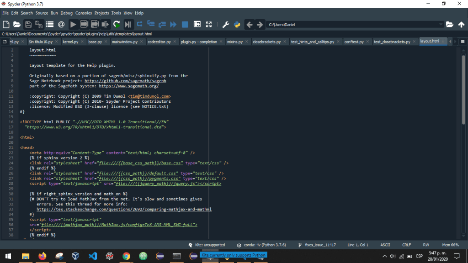The image size is (468, 263).
Task: Open the editor tab options hamburger menu
Action: click(463, 42)
